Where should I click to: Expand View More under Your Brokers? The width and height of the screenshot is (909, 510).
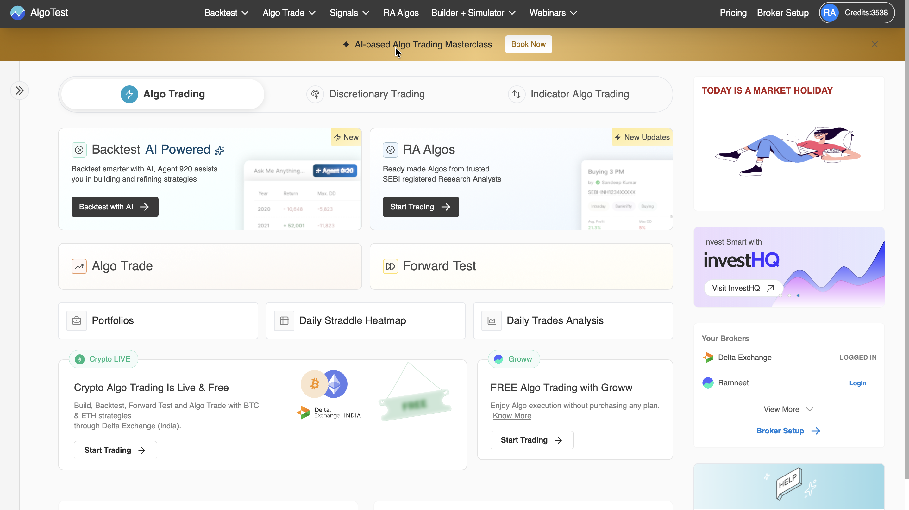coord(788,409)
